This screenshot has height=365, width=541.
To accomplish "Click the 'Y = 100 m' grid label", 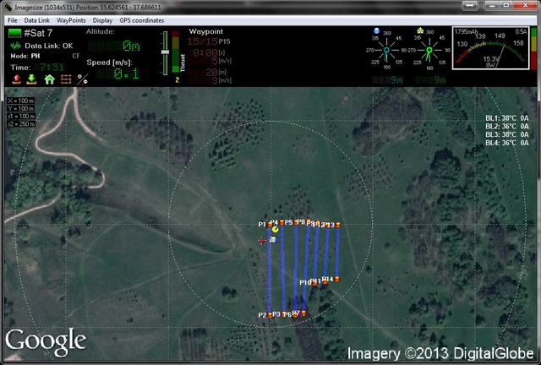I will click(20, 108).
